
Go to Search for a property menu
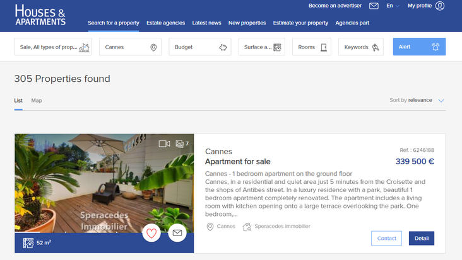tap(114, 23)
